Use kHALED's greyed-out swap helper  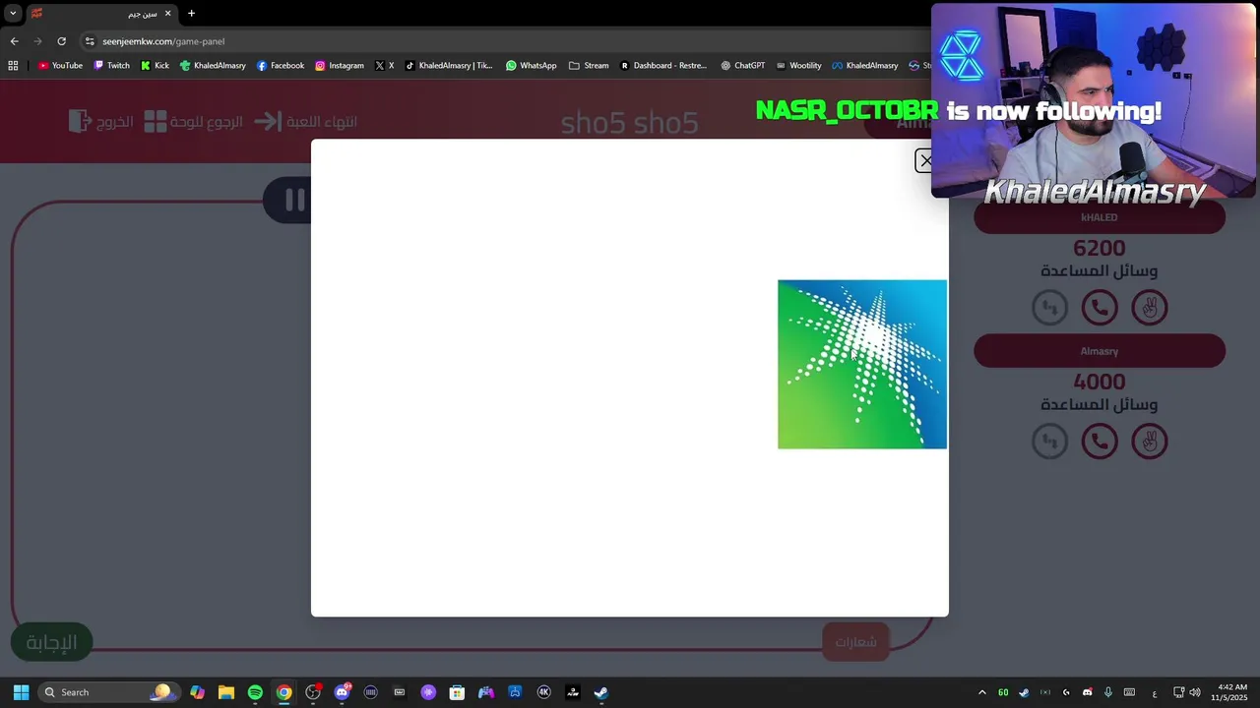(1050, 308)
